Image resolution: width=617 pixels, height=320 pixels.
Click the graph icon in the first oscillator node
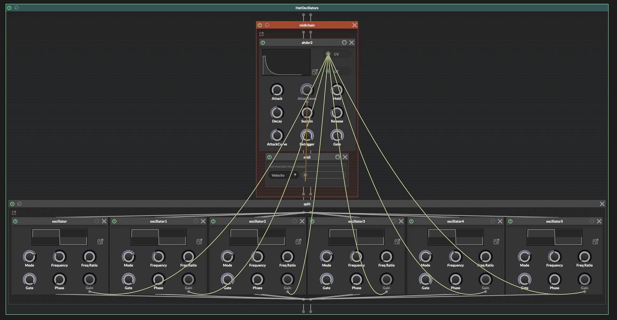(x=101, y=241)
